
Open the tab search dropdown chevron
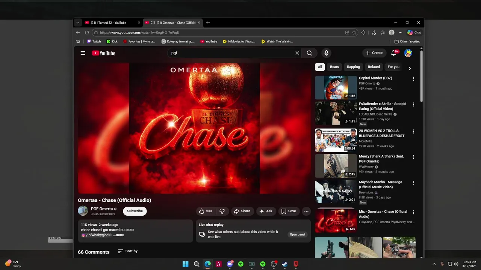tap(78, 22)
